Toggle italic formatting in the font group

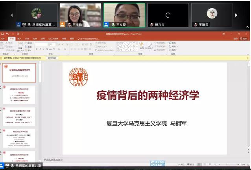click(40, 49)
